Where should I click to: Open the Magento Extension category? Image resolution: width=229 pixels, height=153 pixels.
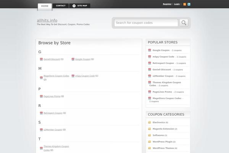click(163, 129)
